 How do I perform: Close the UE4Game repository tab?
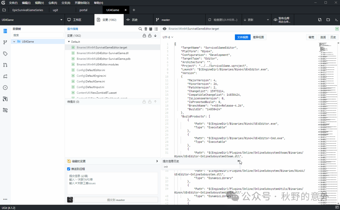click(126, 10)
